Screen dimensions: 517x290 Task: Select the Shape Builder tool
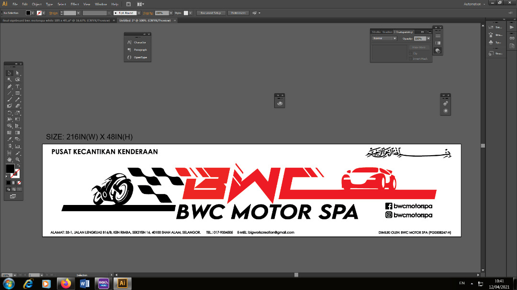(10, 126)
